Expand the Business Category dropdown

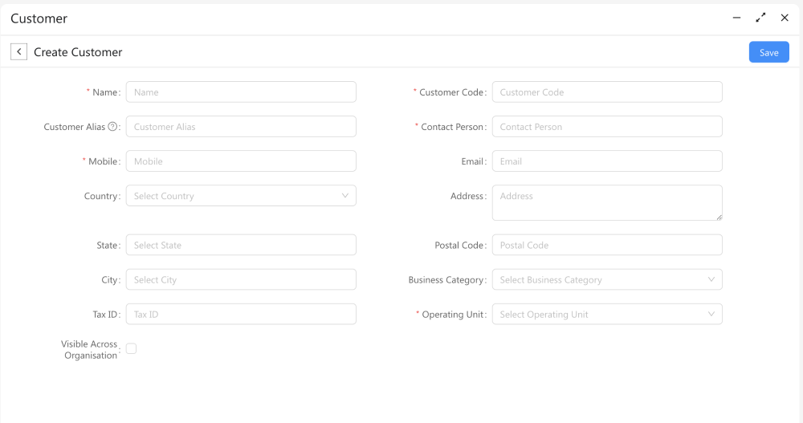[x=606, y=280]
